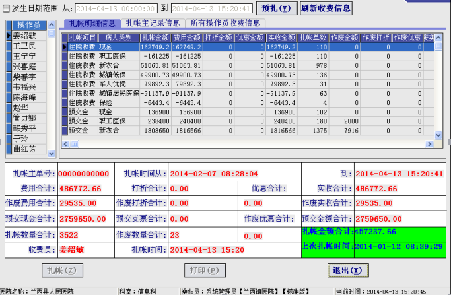This screenshot has height=295, width=451.
Task: Click the 扎帐(Z) button
Action: (62, 270)
